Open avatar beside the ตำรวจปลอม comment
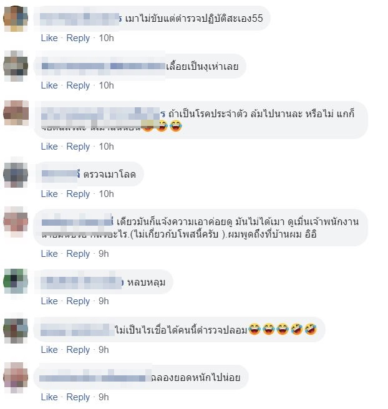The width and height of the screenshot is (388, 409). pyautogui.click(x=16, y=330)
